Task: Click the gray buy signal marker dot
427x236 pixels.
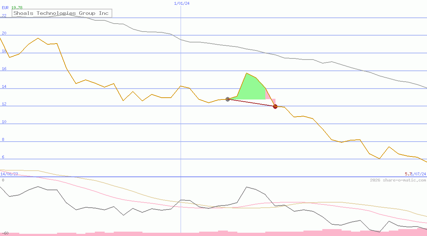Action: click(227, 99)
